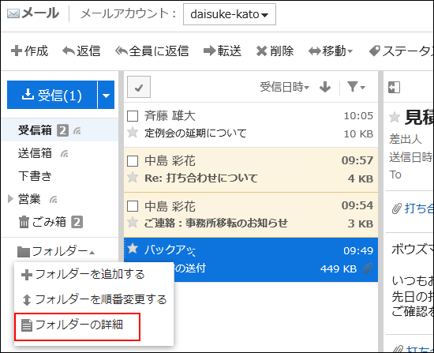The height and width of the screenshot is (353, 434).
Task: Click the unread count badge beside 受信箱
Action: [x=62, y=130]
